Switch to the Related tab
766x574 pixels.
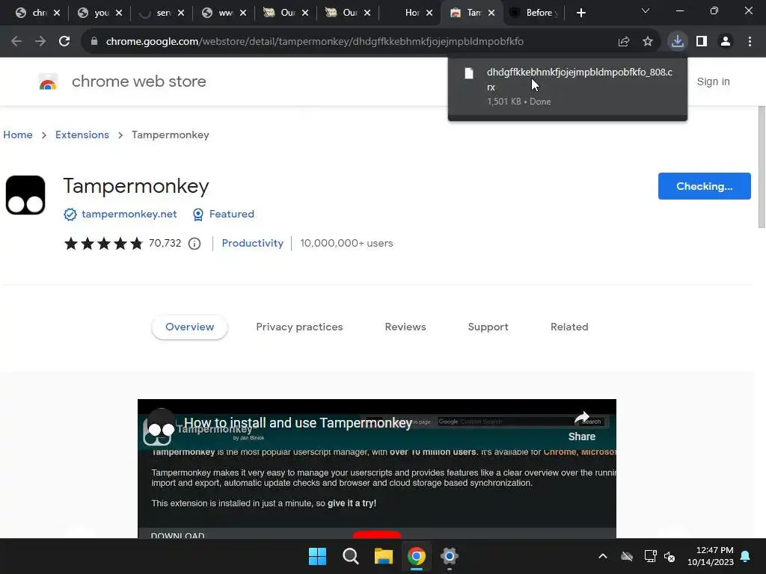point(569,327)
